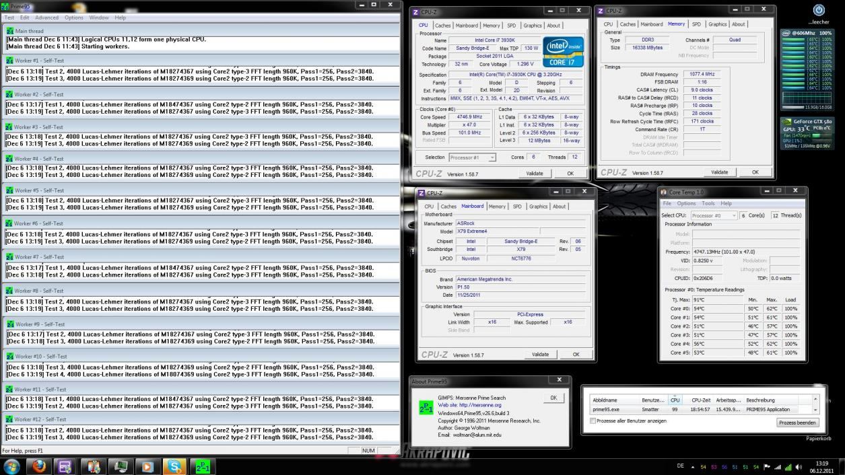Sort by the CPU column header

[x=675, y=400]
